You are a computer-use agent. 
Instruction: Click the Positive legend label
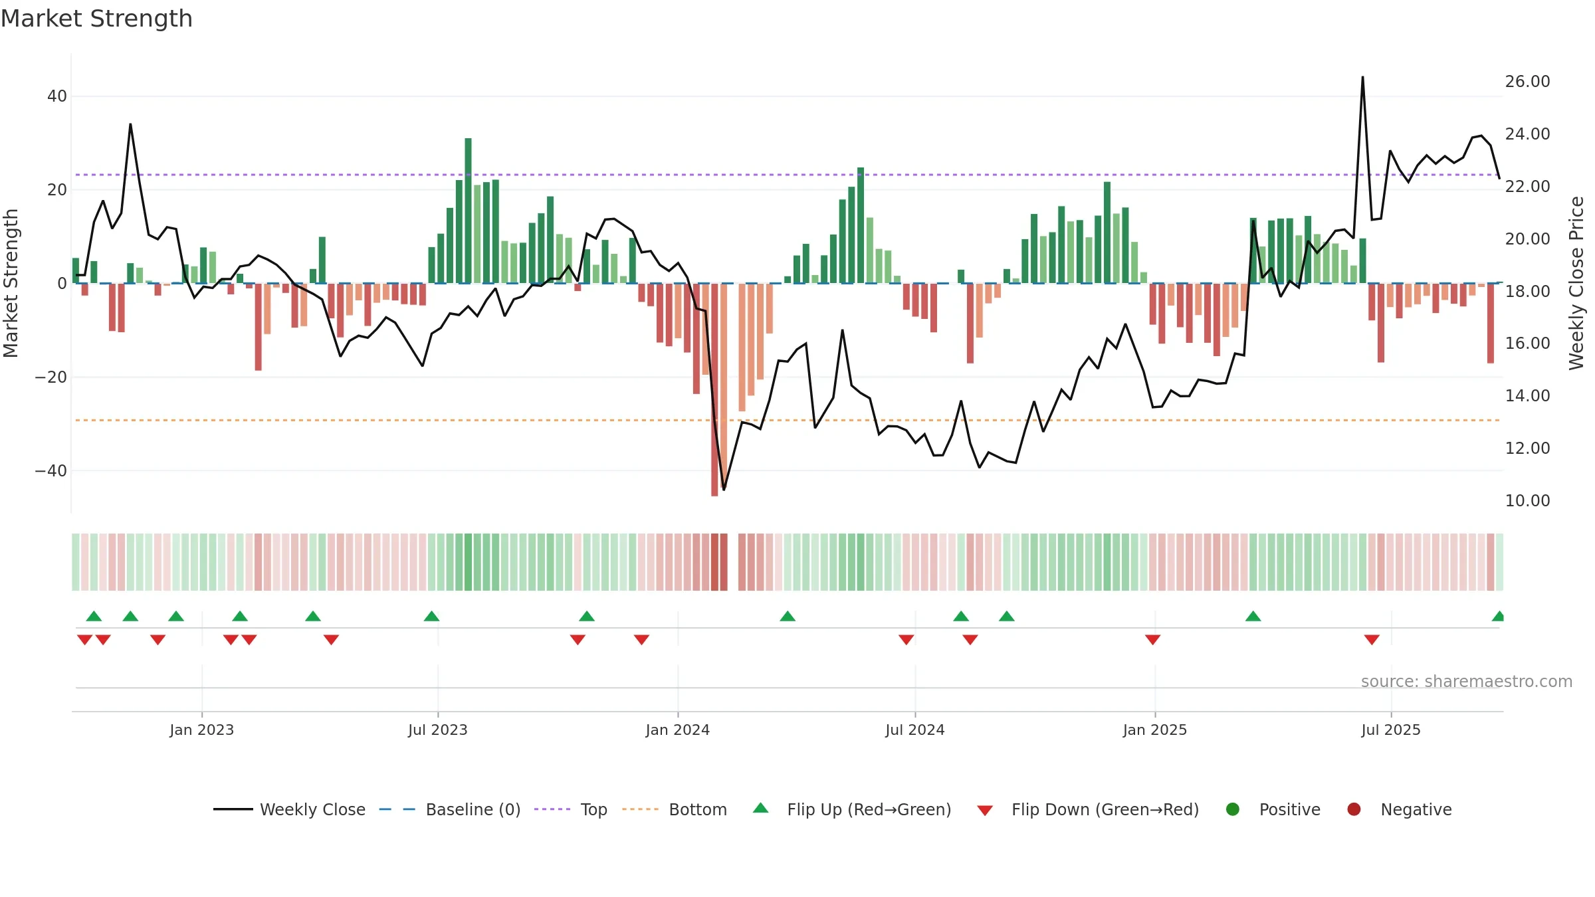click(1290, 809)
